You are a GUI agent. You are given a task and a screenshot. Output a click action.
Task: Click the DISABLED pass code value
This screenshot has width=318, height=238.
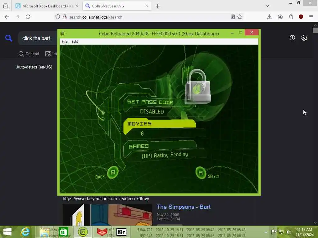click(x=152, y=112)
